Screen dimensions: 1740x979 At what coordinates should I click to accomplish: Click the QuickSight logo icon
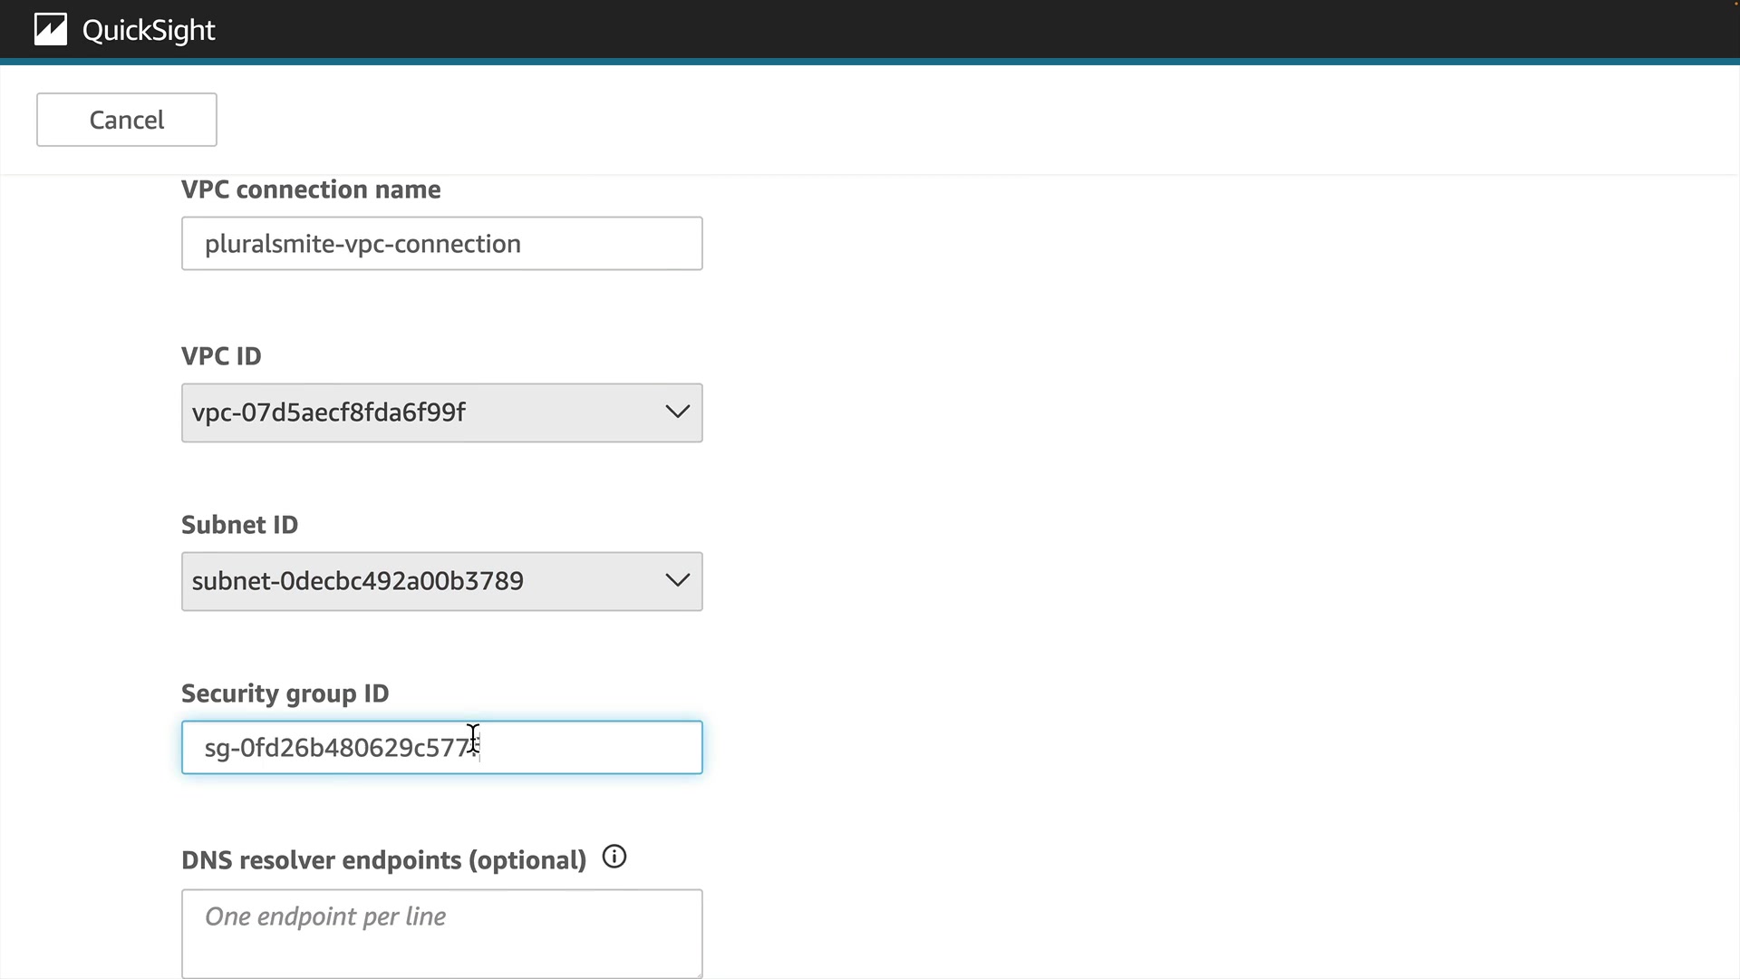click(x=51, y=30)
